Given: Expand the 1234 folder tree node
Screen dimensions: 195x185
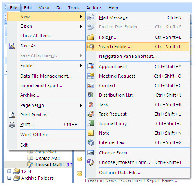Looking at the screenshot, I should click(9, 171).
